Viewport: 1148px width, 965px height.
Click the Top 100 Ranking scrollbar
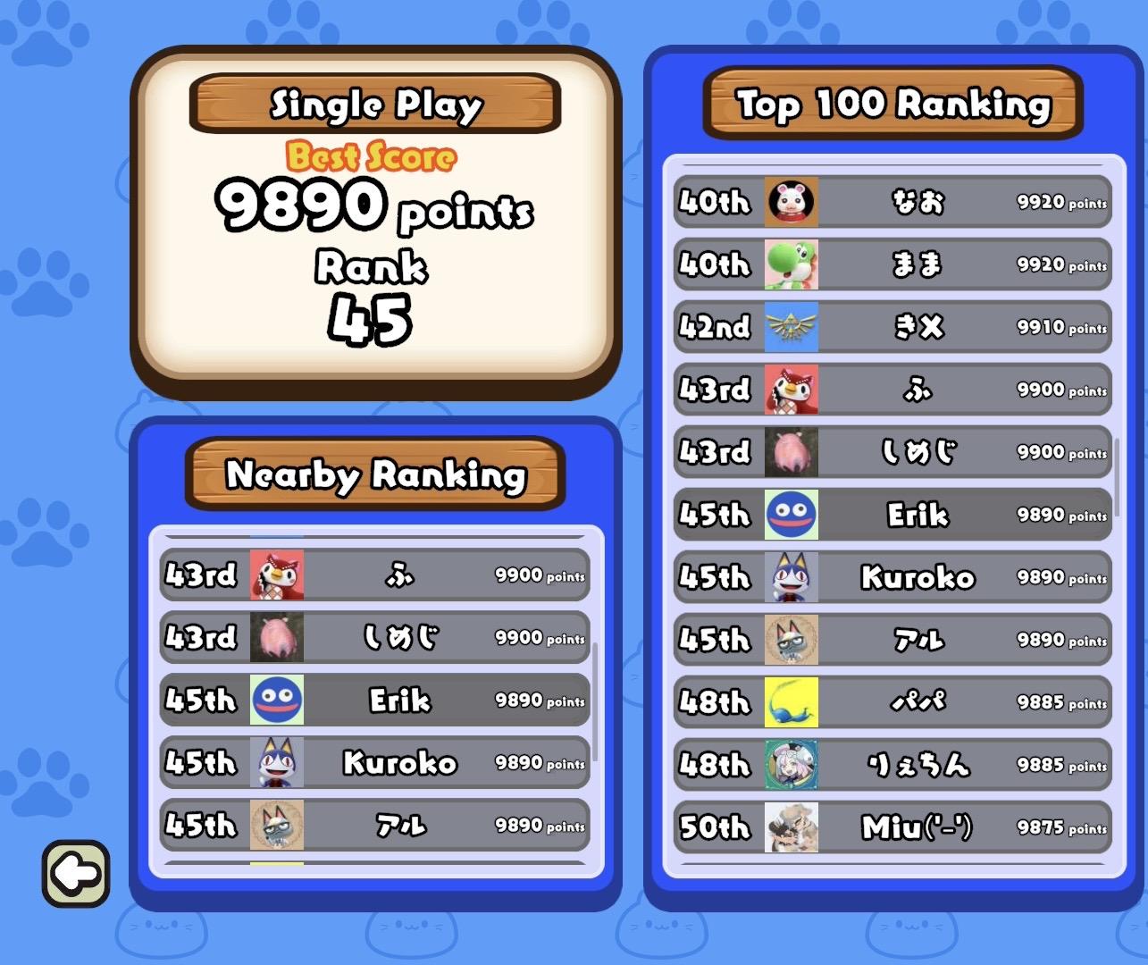click(1117, 472)
